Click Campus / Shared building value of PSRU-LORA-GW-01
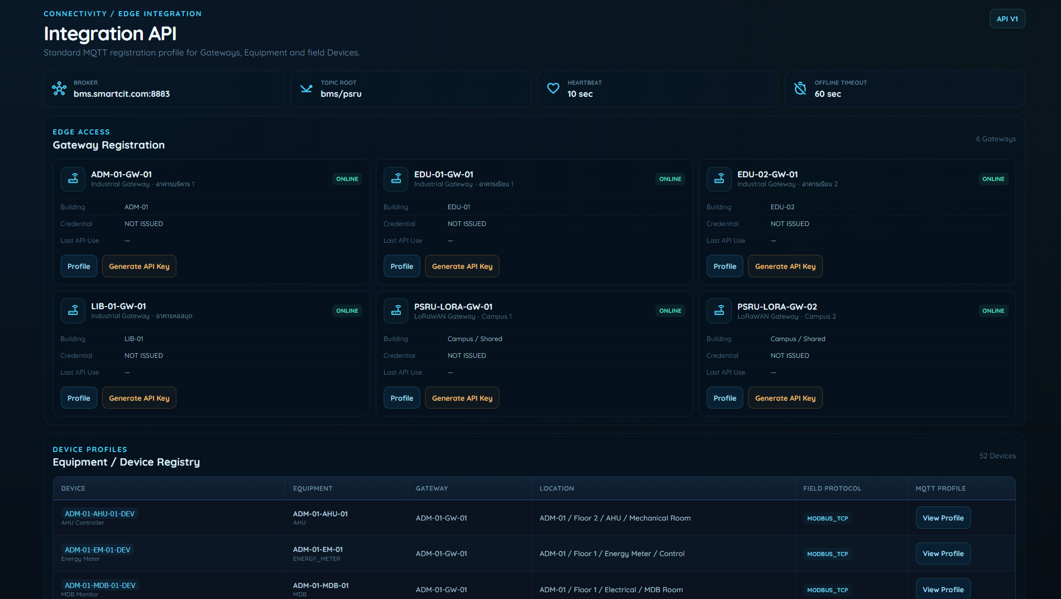Screen dimensions: 1061x599 475,339
